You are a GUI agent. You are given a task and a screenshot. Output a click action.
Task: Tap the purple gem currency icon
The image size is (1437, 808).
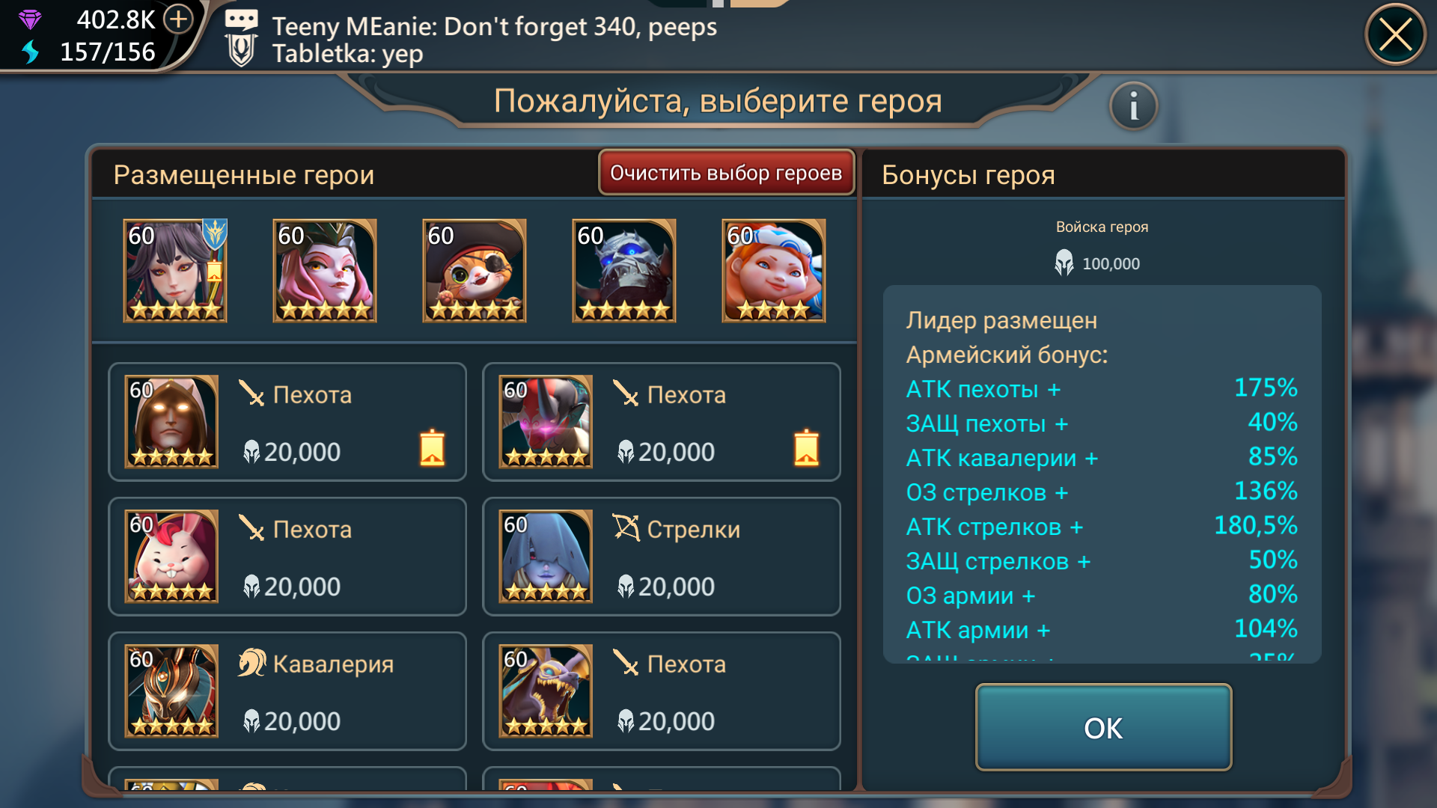click(30, 19)
